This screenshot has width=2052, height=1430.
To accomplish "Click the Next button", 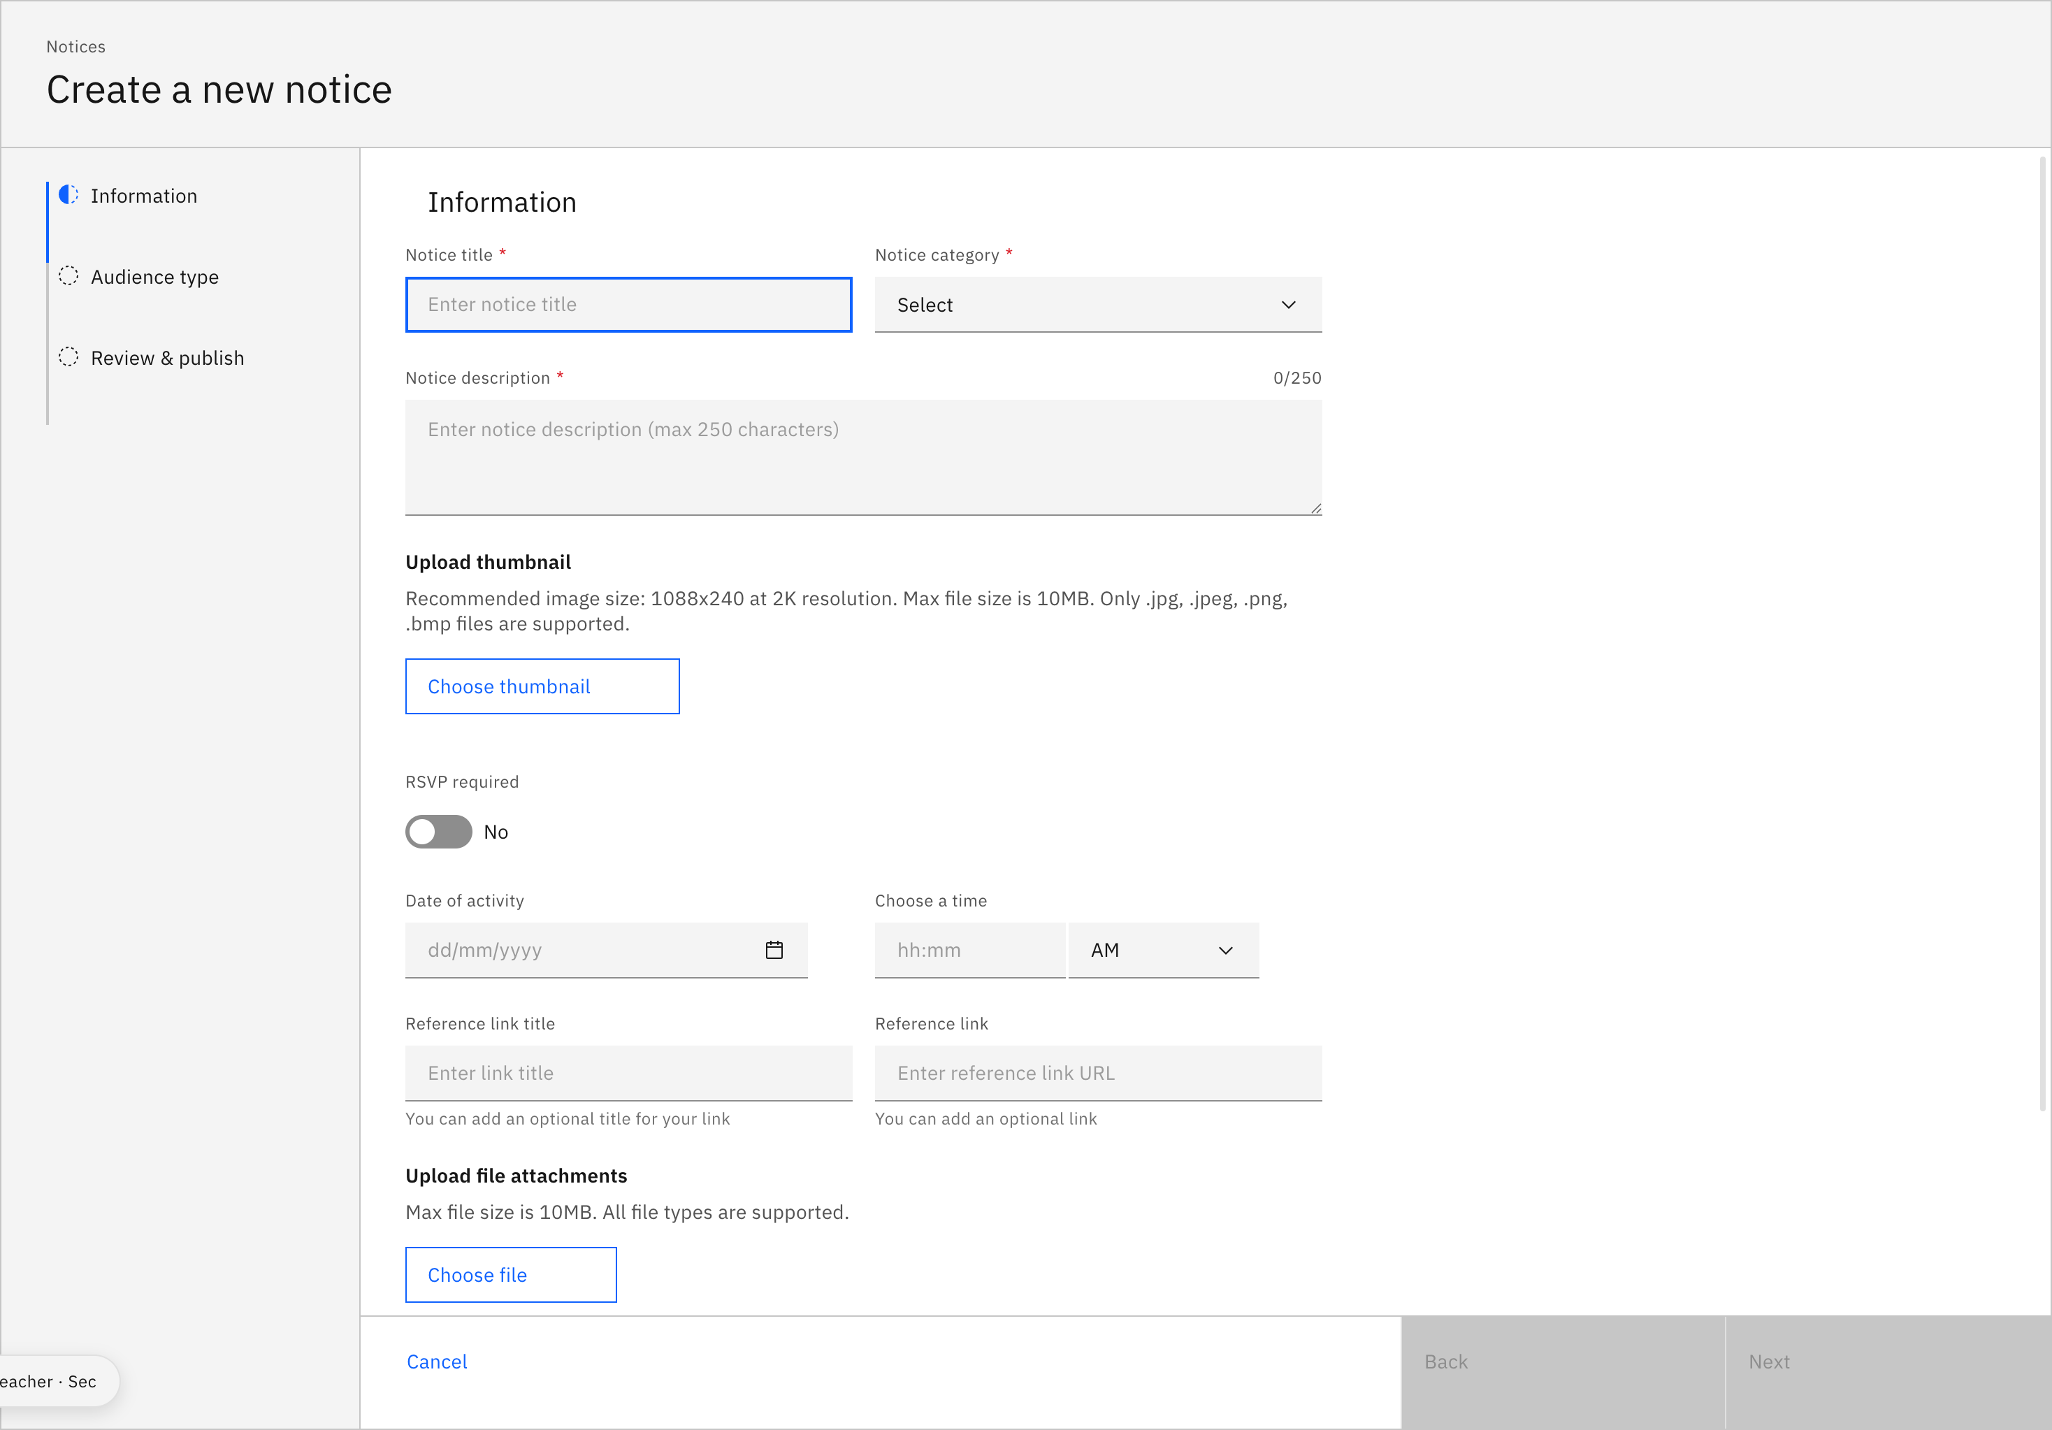I will (1888, 1372).
